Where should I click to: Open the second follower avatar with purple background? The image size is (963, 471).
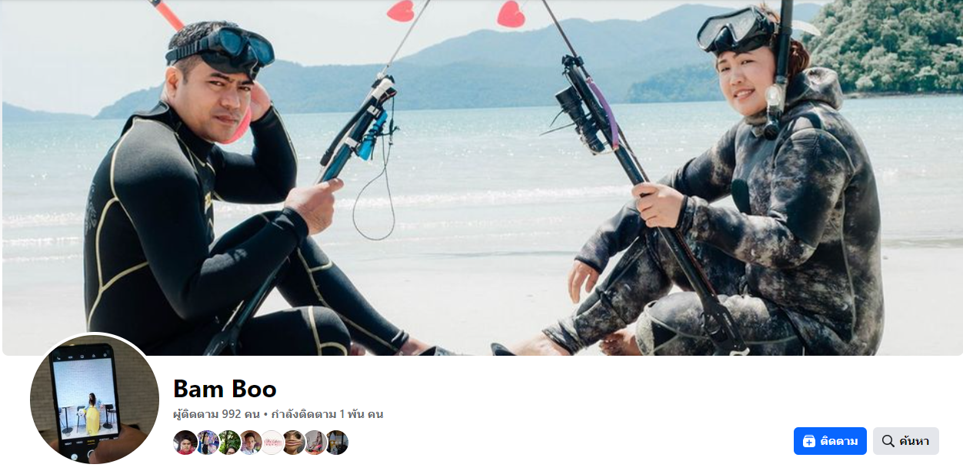click(207, 443)
